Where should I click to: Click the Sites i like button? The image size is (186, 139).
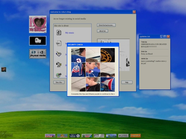pos(59,82)
